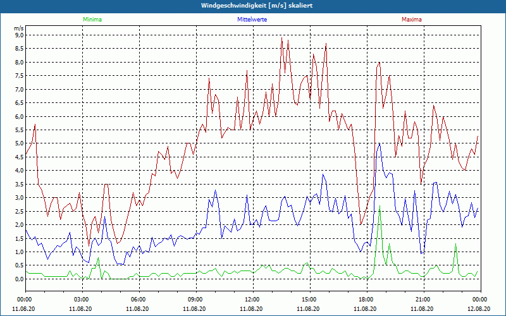Click the 8,0 y-axis value
This screenshot has height=316, width=506.
[x=20, y=62]
